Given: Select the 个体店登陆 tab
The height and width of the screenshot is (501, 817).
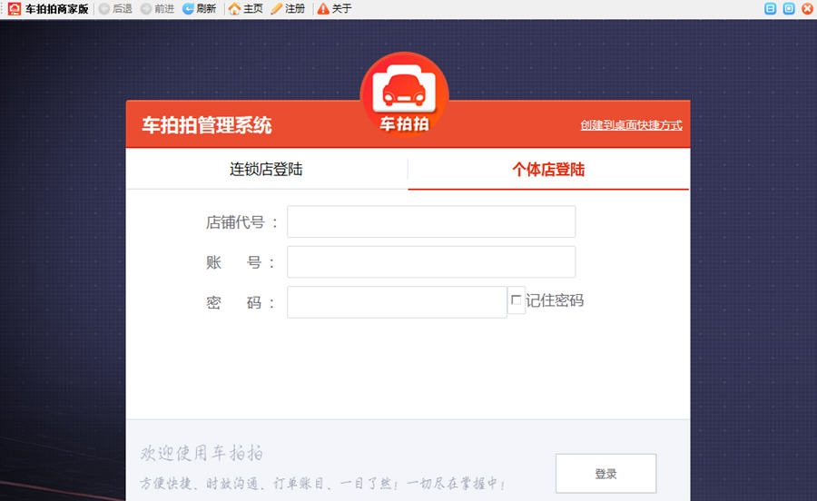Looking at the screenshot, I should (x=548, y=169).
